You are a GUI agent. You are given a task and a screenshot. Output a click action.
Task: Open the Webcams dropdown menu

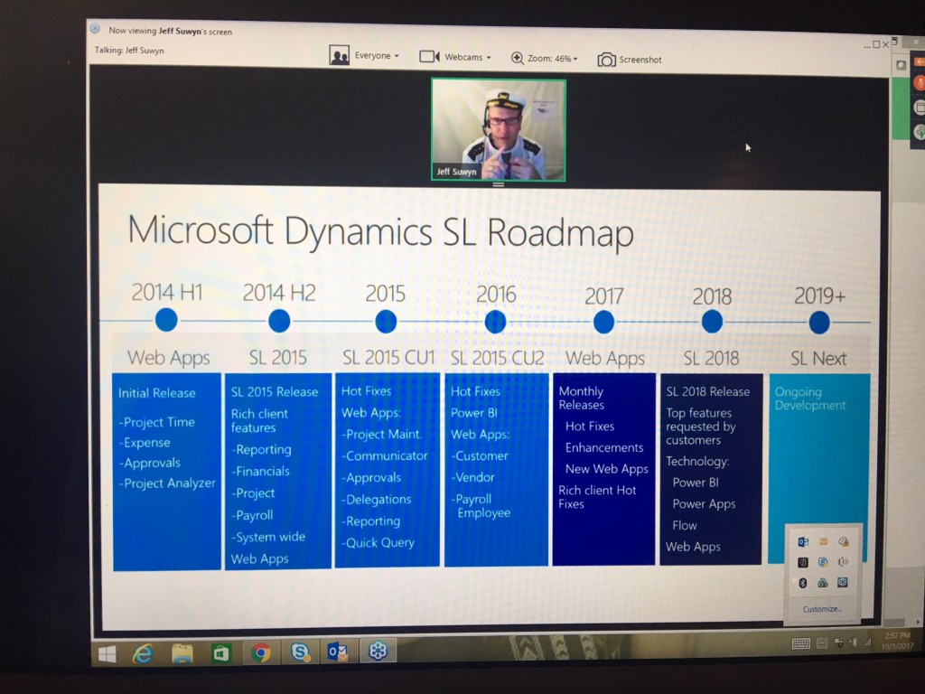(455, 57)
